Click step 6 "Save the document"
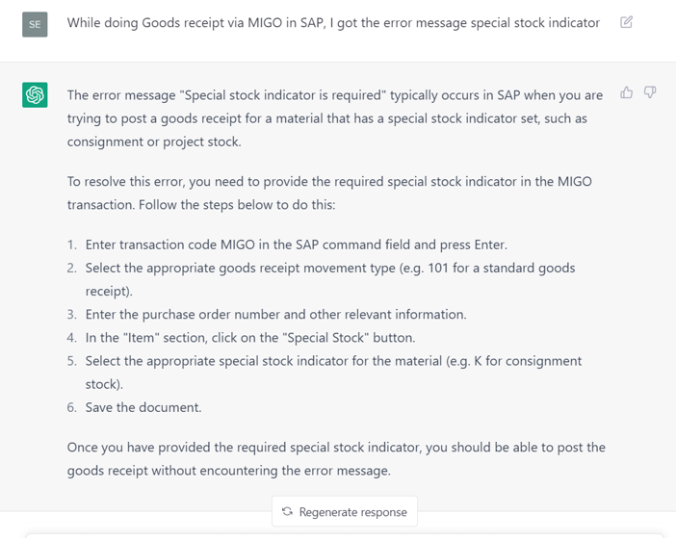This screenshot has height=541, width=676. pos(143,407)
